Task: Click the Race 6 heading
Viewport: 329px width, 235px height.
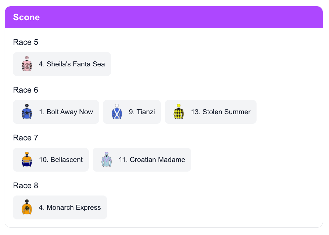Action: coord(26,90)
